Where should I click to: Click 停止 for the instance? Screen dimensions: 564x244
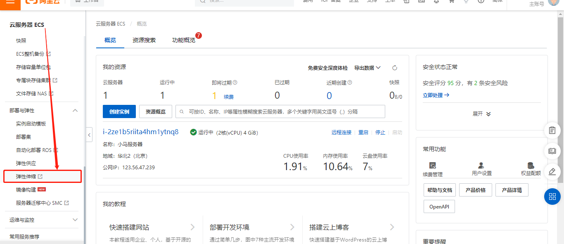click(x=380, y=133)
